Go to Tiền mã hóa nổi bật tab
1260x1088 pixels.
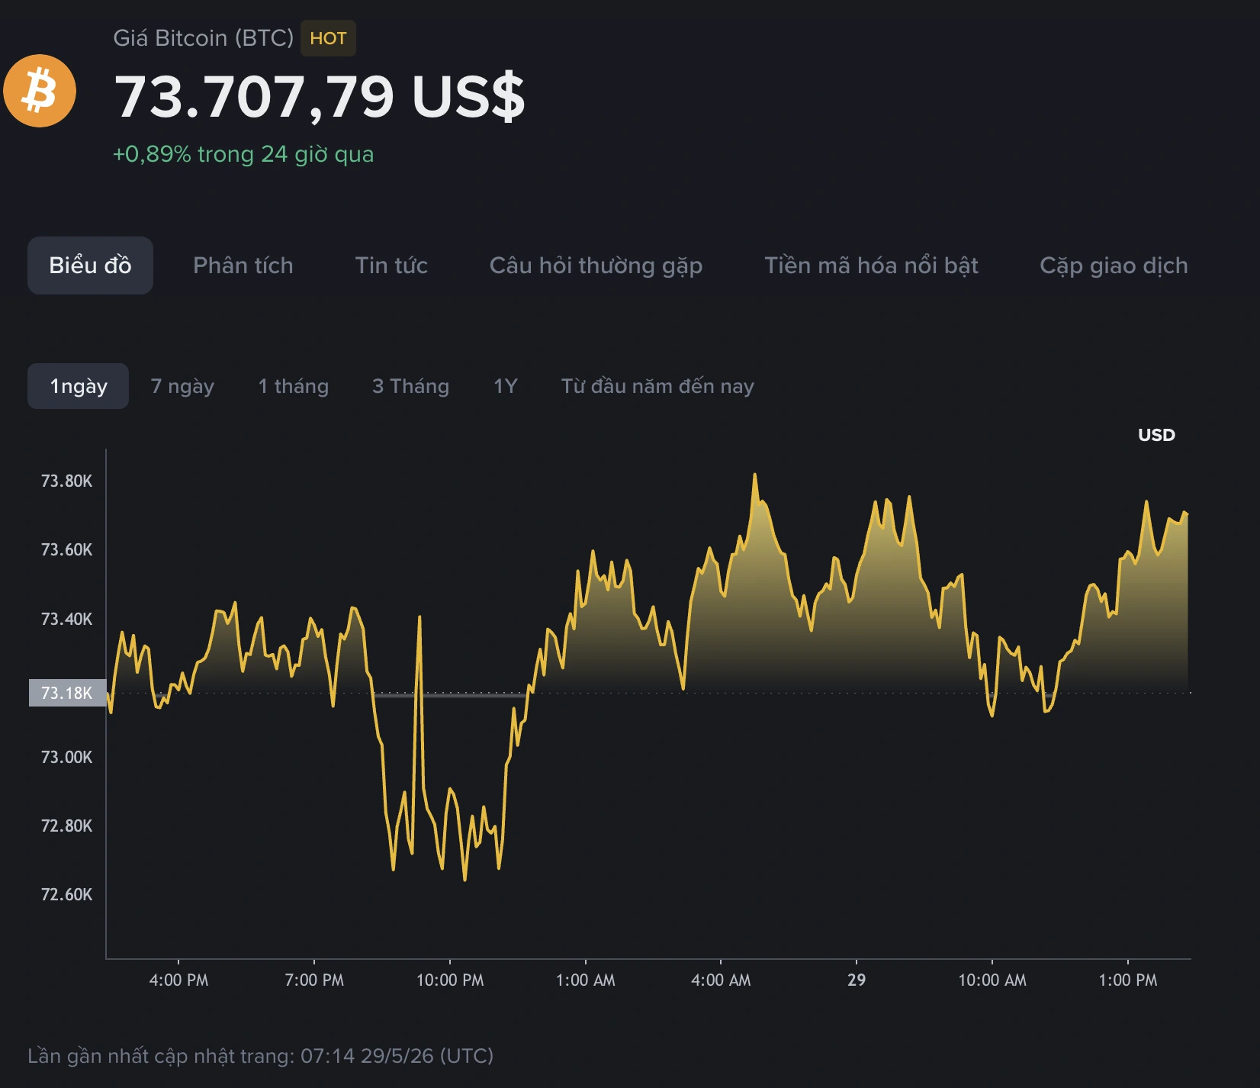(x=871, y=266)
